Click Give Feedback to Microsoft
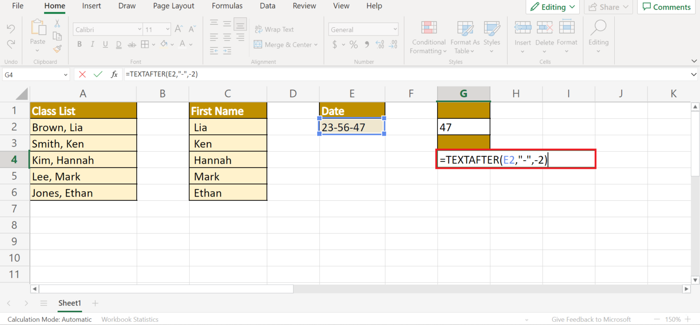Viewport: 700px width, 325px height. pyautogui.click(x=591, y=319)
